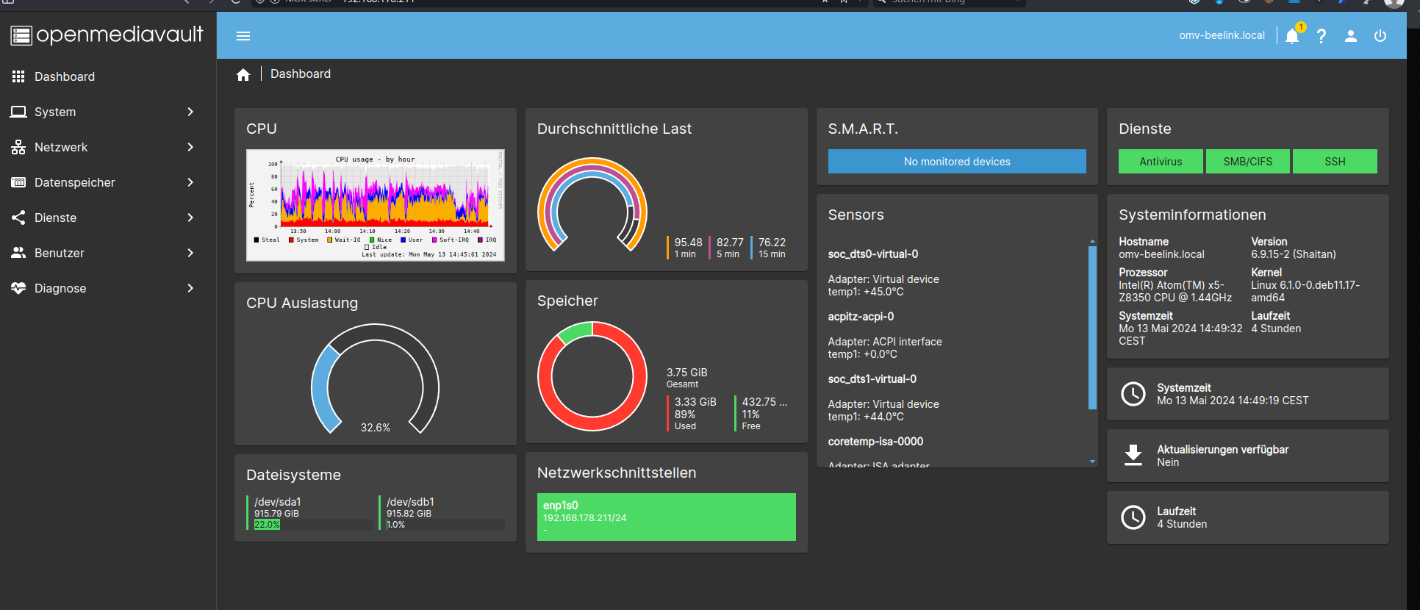Click the 3.33 GiB used memory value
The width and height of the screenshot is (1420, 610).
695,402
